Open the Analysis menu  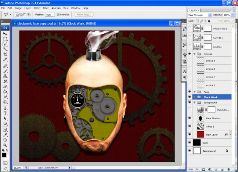point(56,8)
